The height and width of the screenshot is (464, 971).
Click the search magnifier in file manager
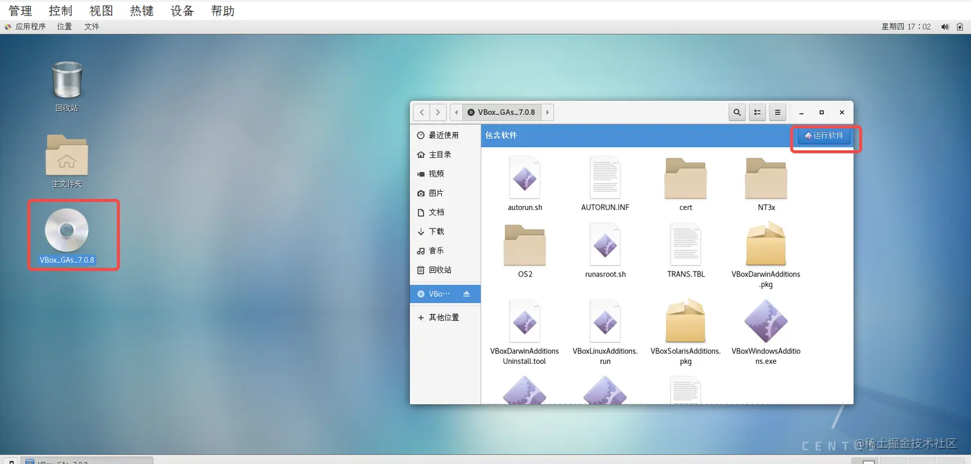point(737,112)
